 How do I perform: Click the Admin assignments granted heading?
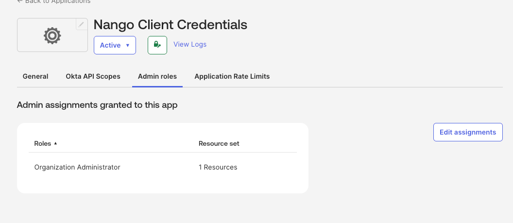97,105
